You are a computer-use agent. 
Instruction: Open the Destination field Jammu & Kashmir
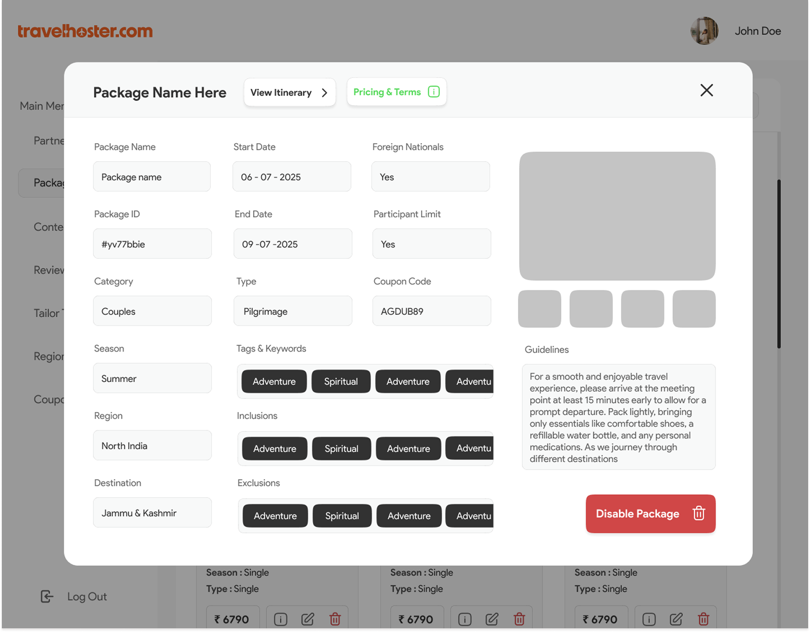pos(152,513)
